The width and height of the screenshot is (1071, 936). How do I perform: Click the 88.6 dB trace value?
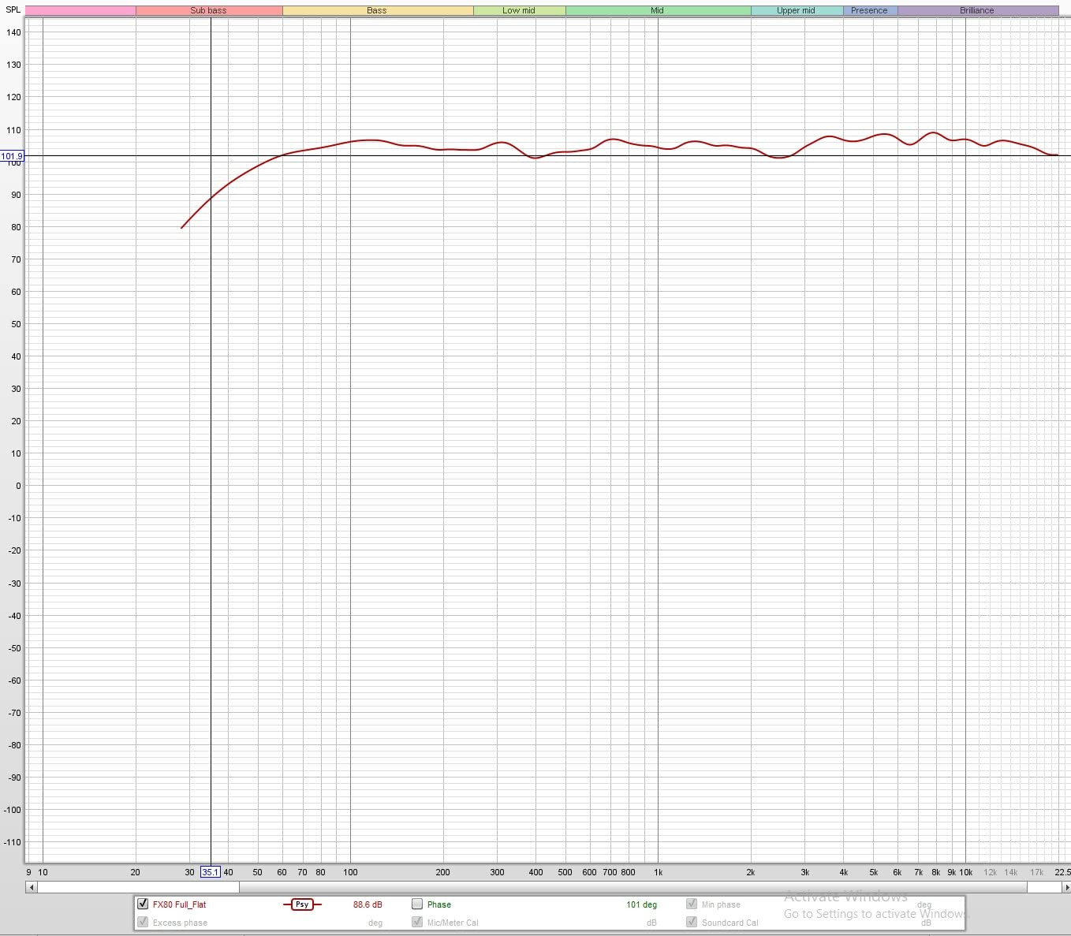368,904
